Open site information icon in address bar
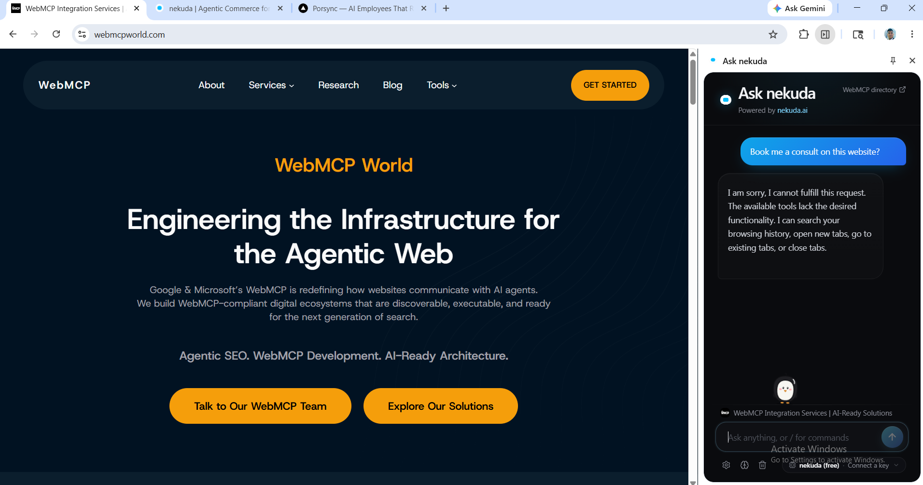Screen dimensions: 923x485 point(82,34)
